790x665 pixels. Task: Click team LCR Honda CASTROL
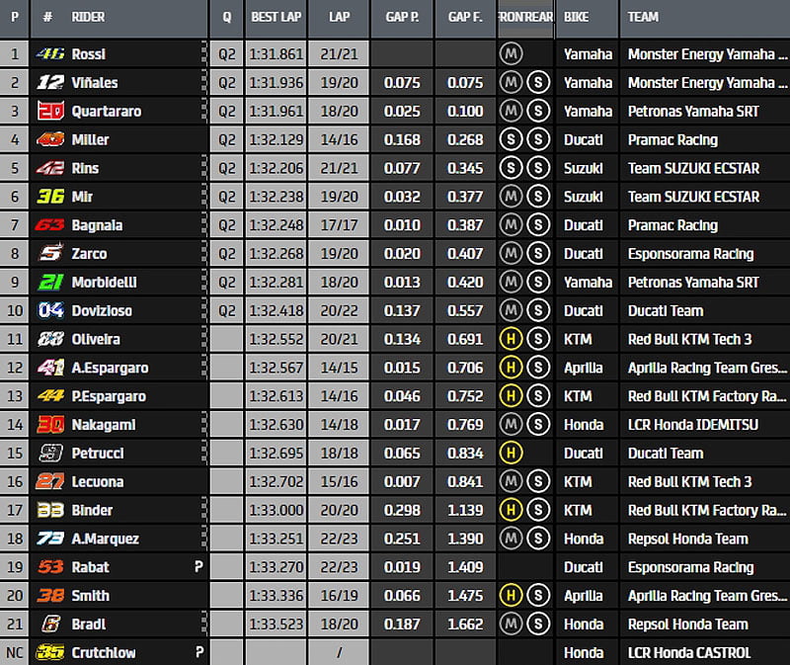coord(689,652)
